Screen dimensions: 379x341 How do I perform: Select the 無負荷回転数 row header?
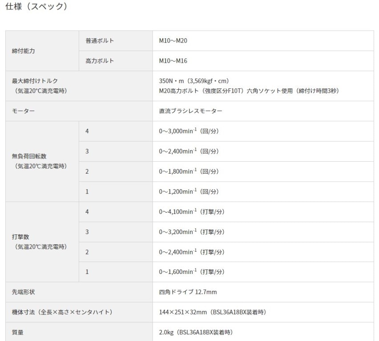click(x=29, y=156)
